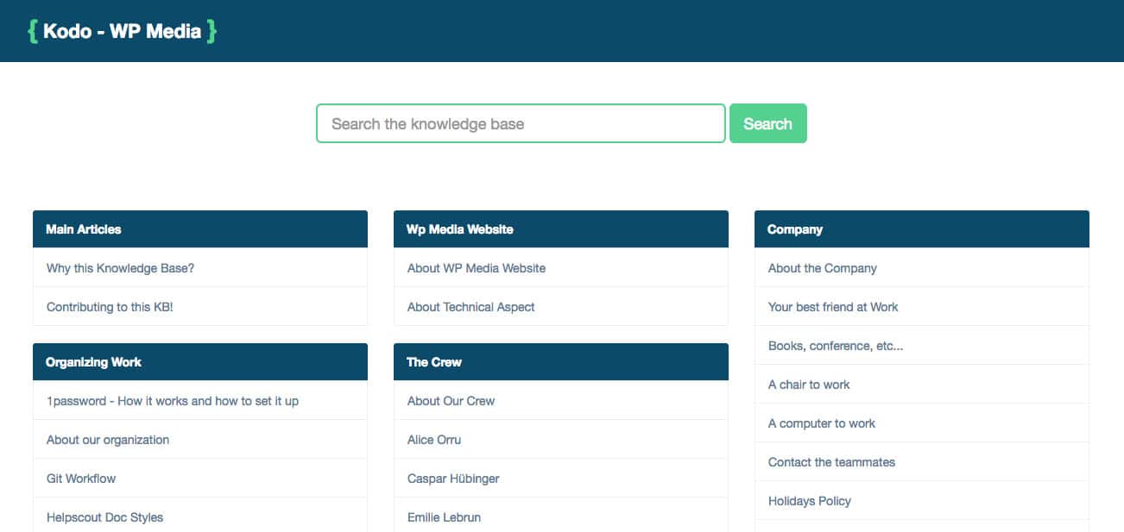Open Caspar Hübinger's crew page

561,479
